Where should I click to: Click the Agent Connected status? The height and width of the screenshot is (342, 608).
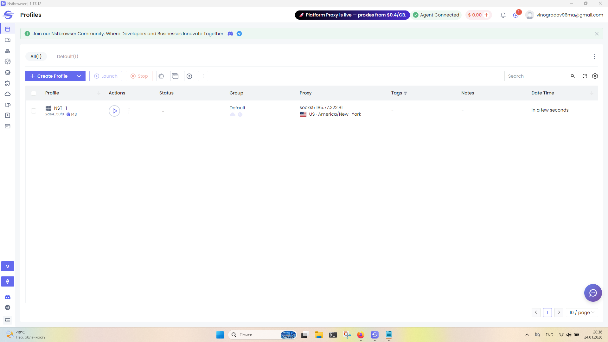click(x=436, y=15)
